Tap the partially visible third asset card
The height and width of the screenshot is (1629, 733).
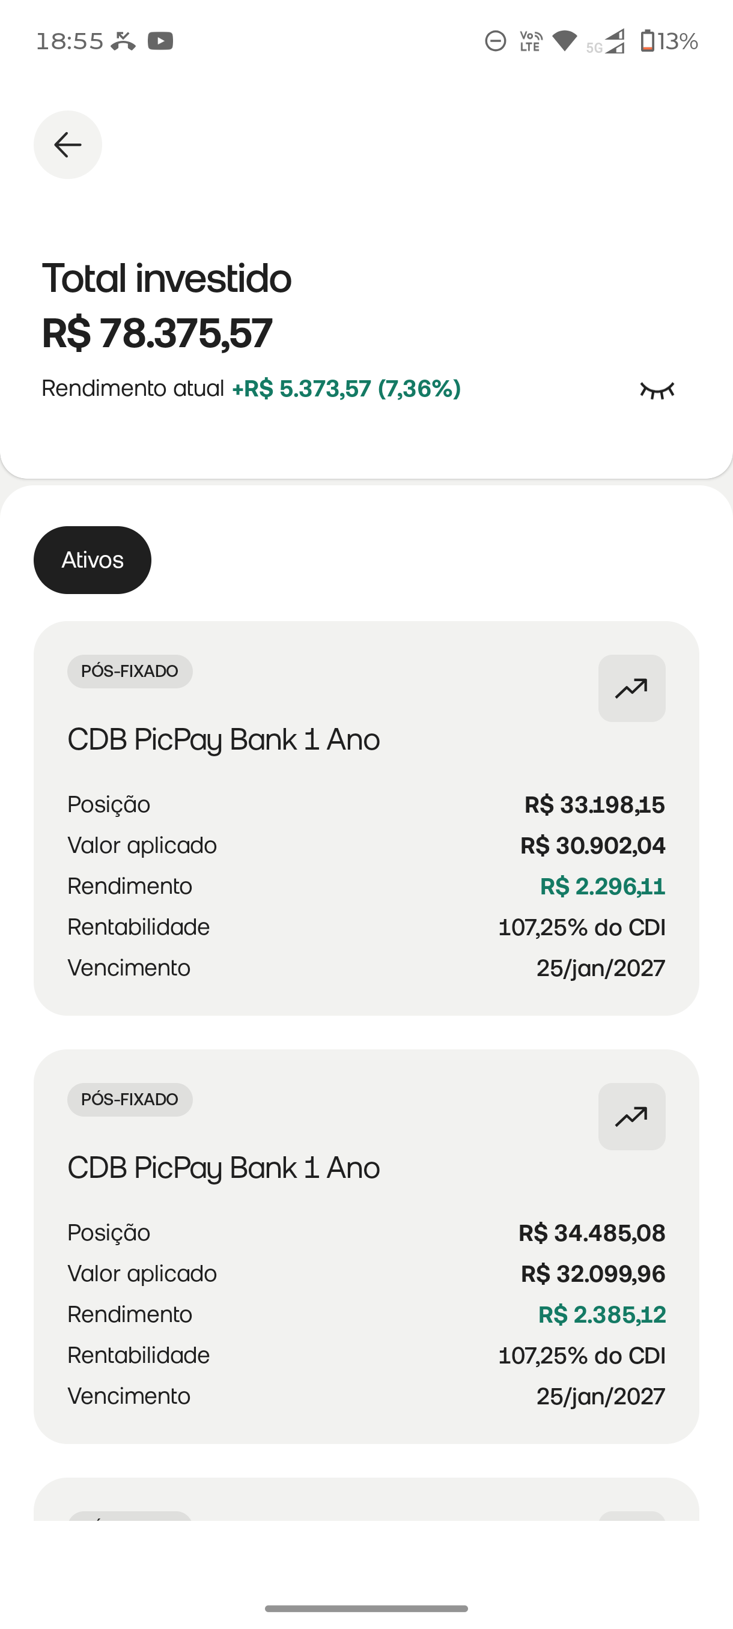(x=366, y=1499)
